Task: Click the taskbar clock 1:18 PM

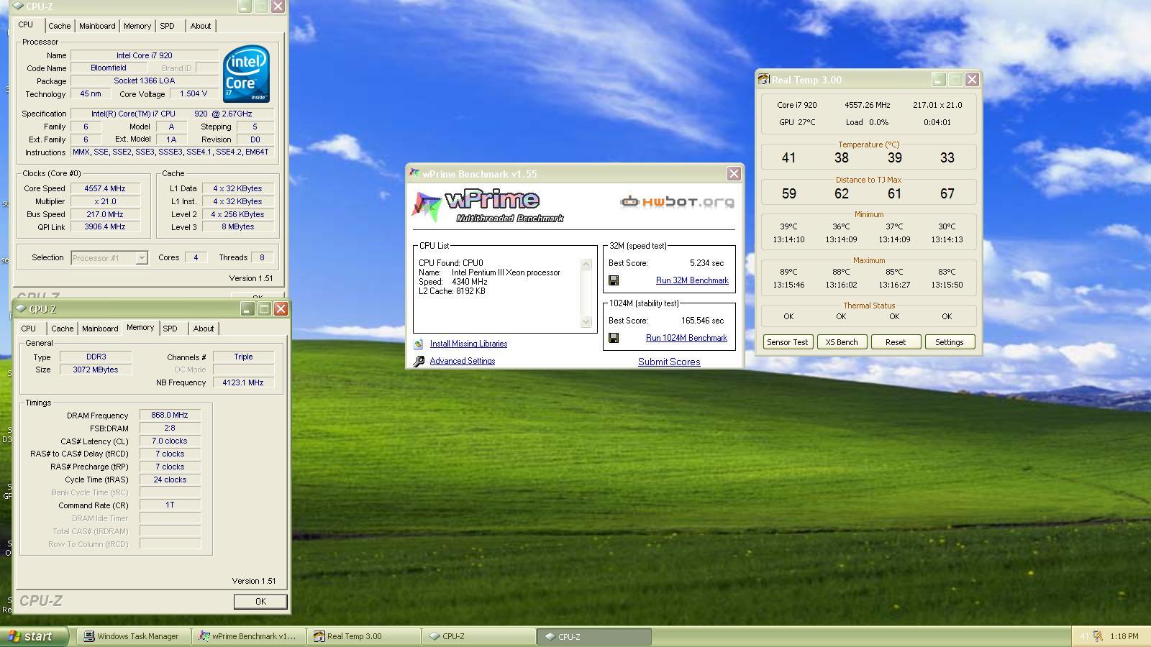Action: (x=1124, y=636)
